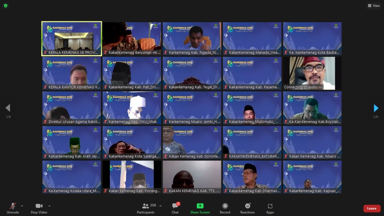Leave the meeting

[372, 208]
